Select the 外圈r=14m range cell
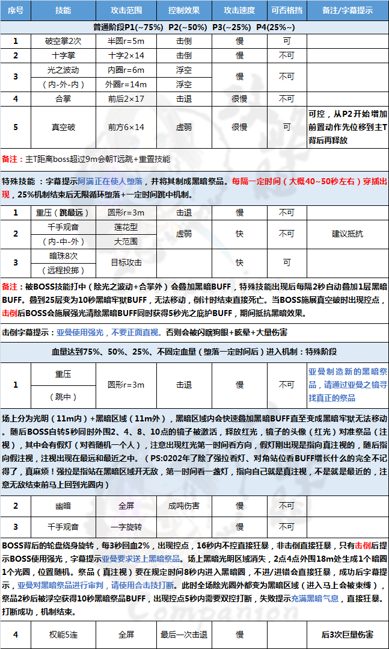Viewport: 389px width, 649px height. pyautogui.click(x=126, y=84)
